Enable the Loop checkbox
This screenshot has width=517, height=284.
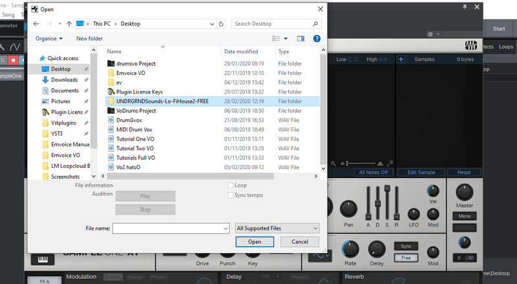pyautogui.click(x=230, y=185)
